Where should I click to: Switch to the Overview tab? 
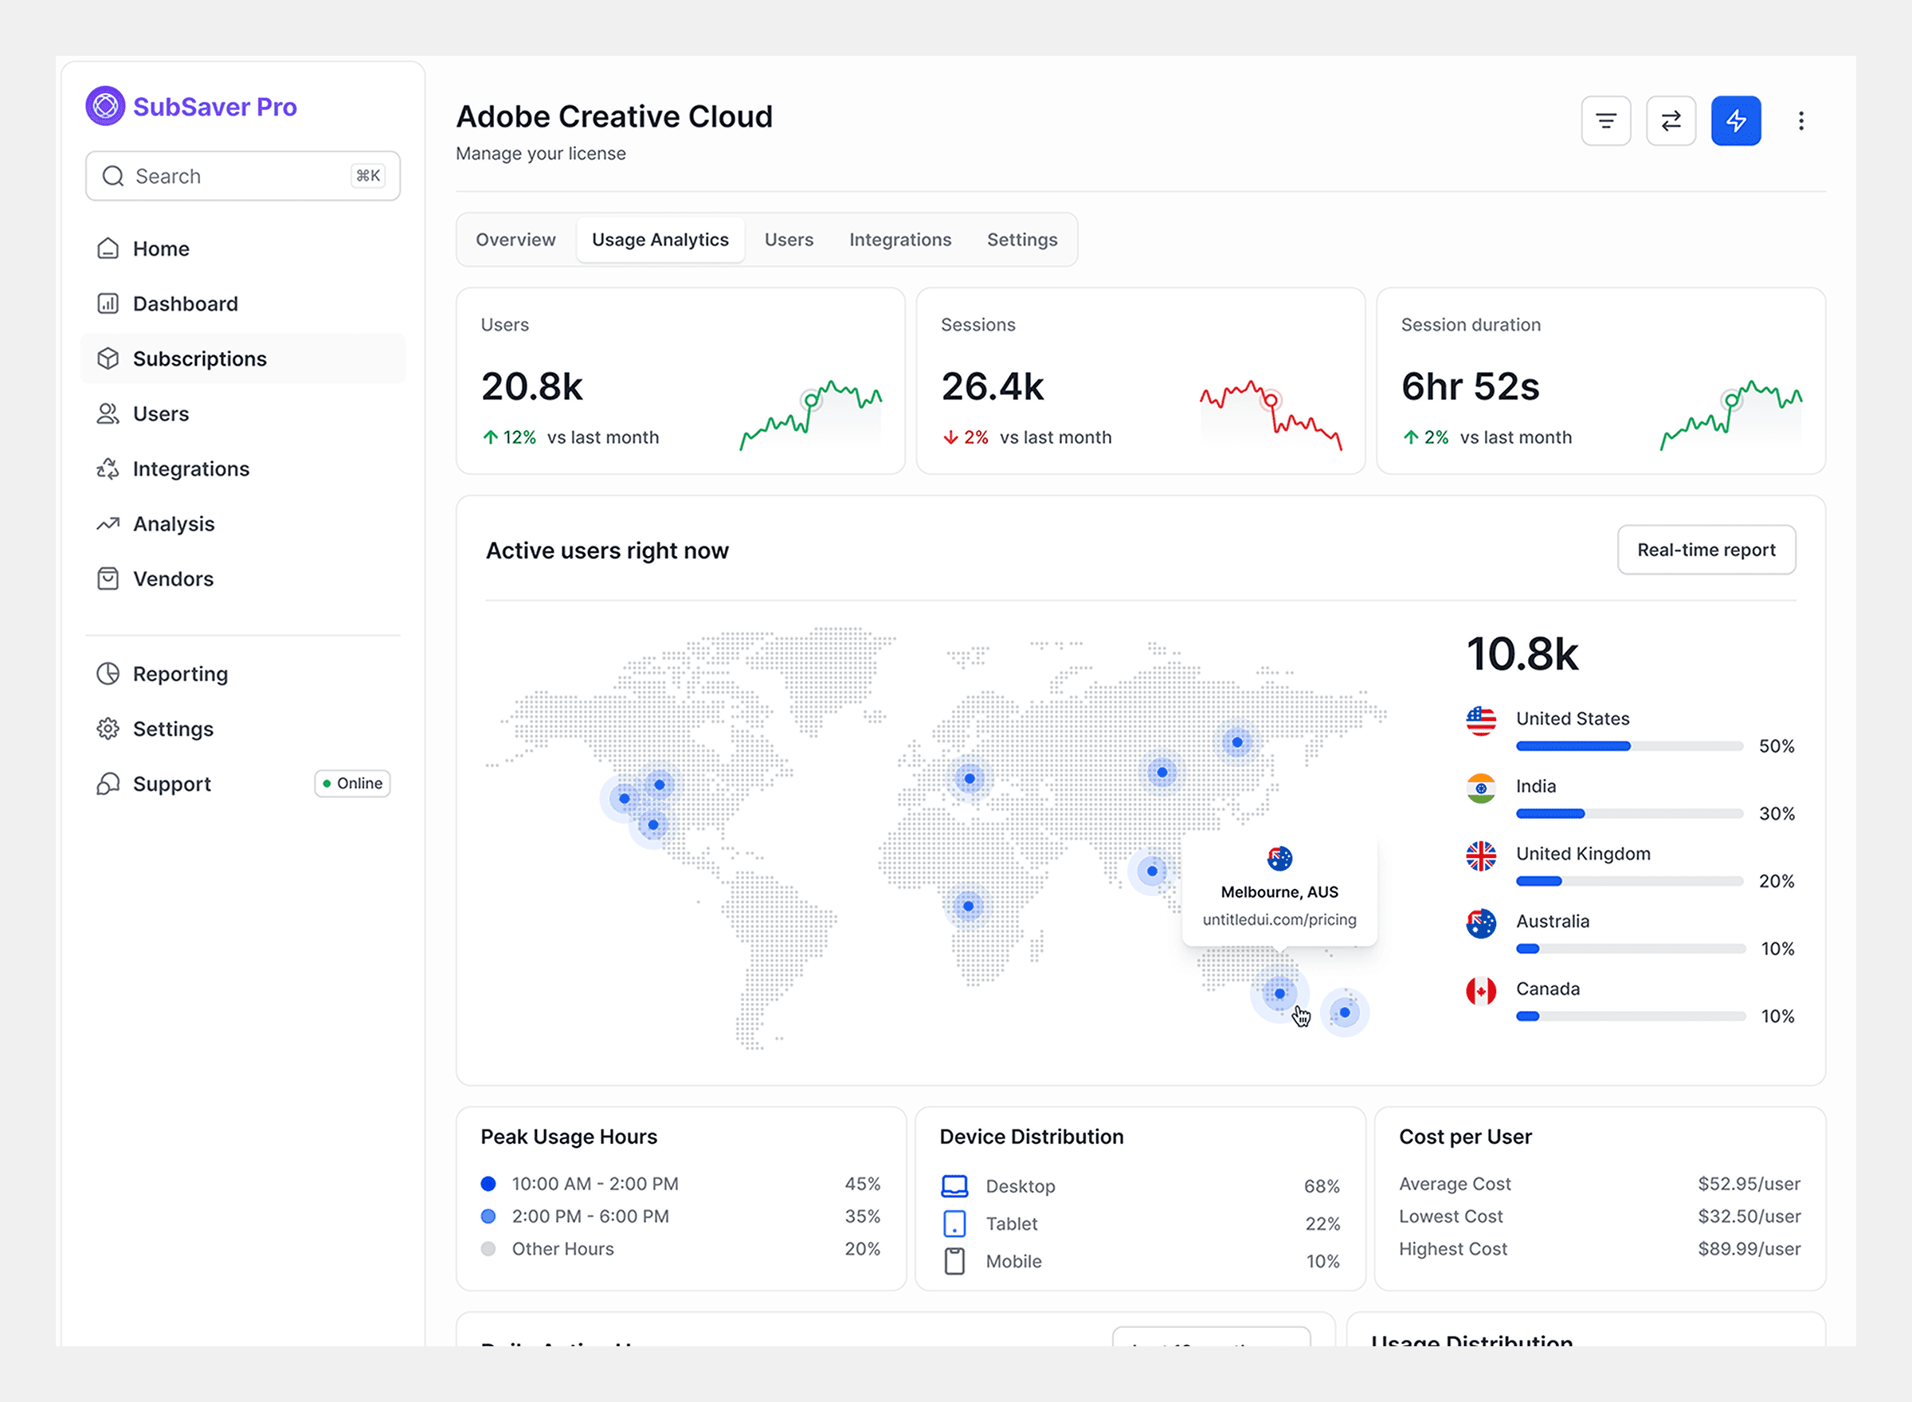point(515,239)
